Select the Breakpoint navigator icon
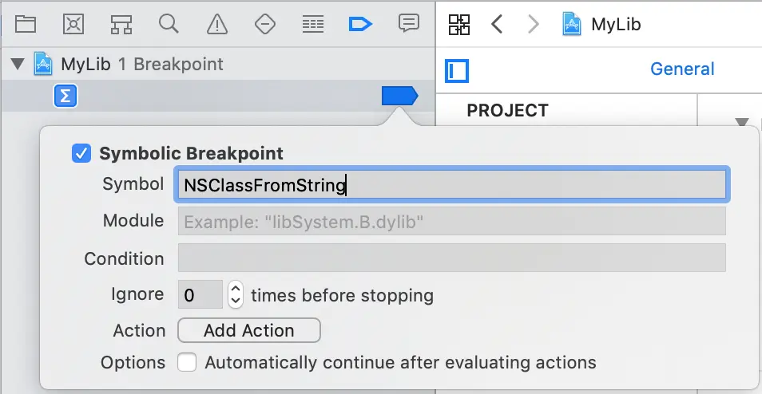This screenshot has width=762, height=394. point(360,24)
